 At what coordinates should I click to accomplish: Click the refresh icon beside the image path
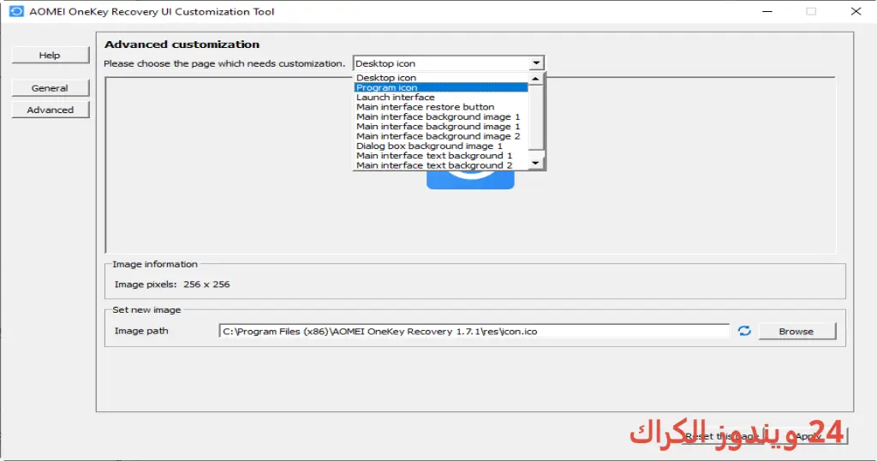[744, 331]
